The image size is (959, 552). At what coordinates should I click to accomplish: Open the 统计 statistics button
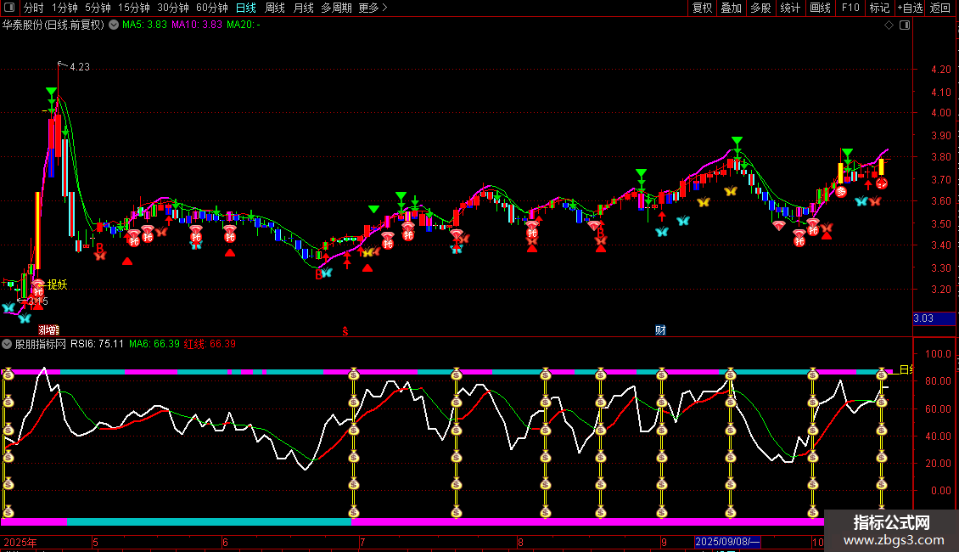pyautogui.click(x=789, y=8)
